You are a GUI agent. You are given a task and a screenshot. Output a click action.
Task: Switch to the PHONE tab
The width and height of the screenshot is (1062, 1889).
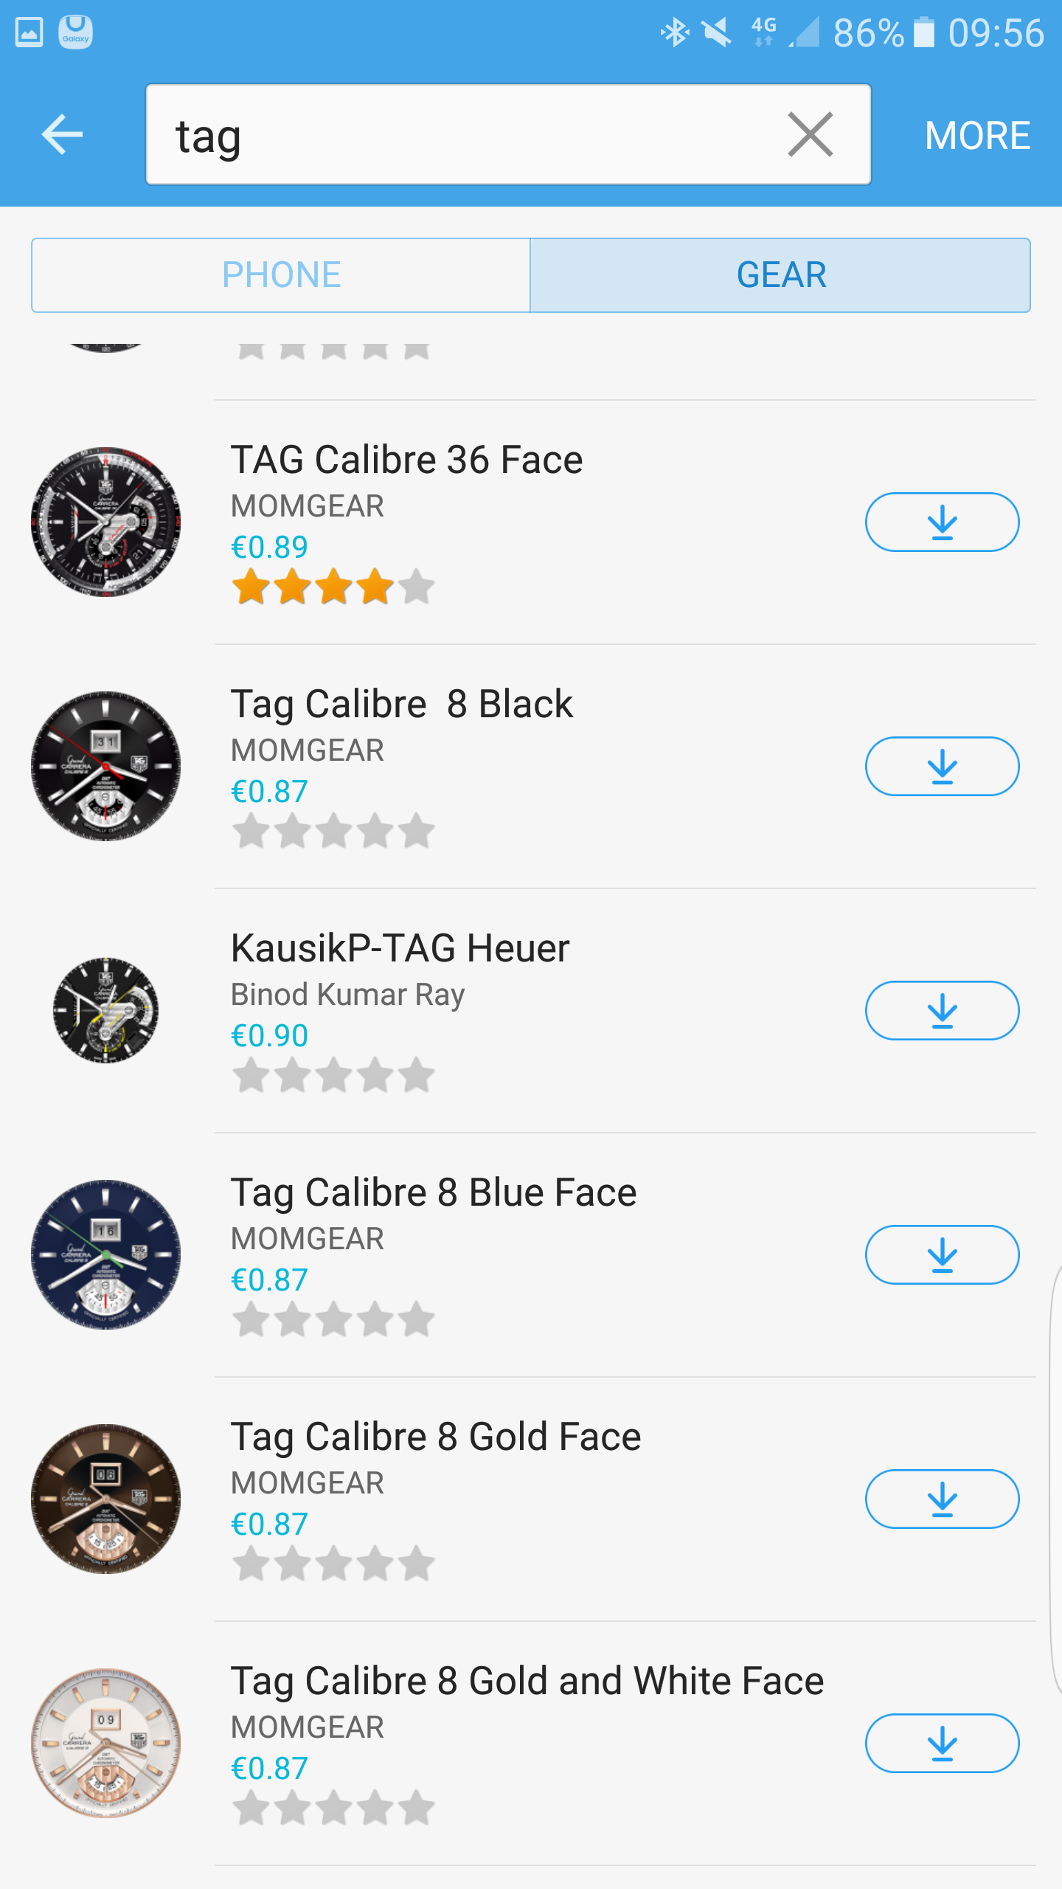pos(281,275)
